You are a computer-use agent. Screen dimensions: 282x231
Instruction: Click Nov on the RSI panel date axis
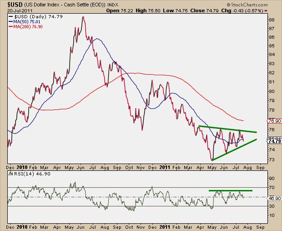click(141, 227)
